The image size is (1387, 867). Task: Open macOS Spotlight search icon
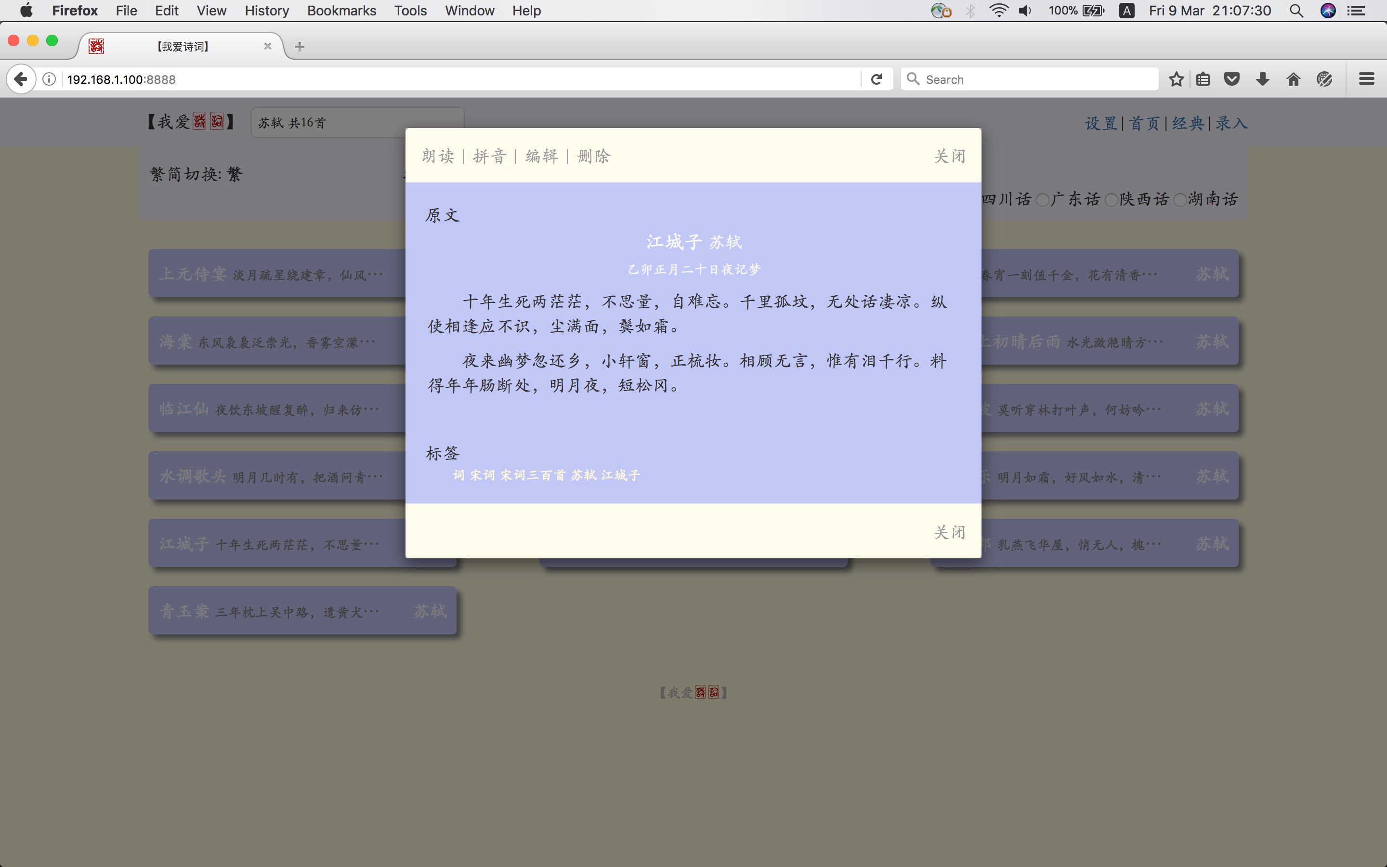(1296, 11)
